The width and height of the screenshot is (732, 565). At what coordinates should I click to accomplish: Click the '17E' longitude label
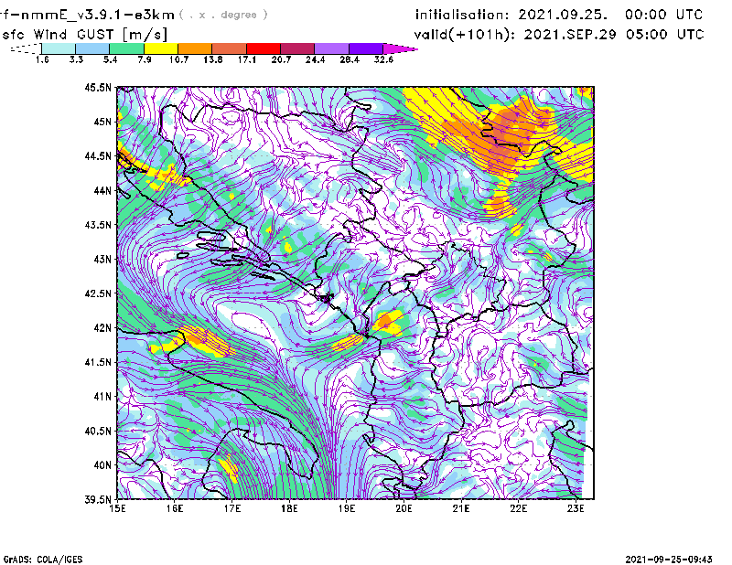coord(232,508)
